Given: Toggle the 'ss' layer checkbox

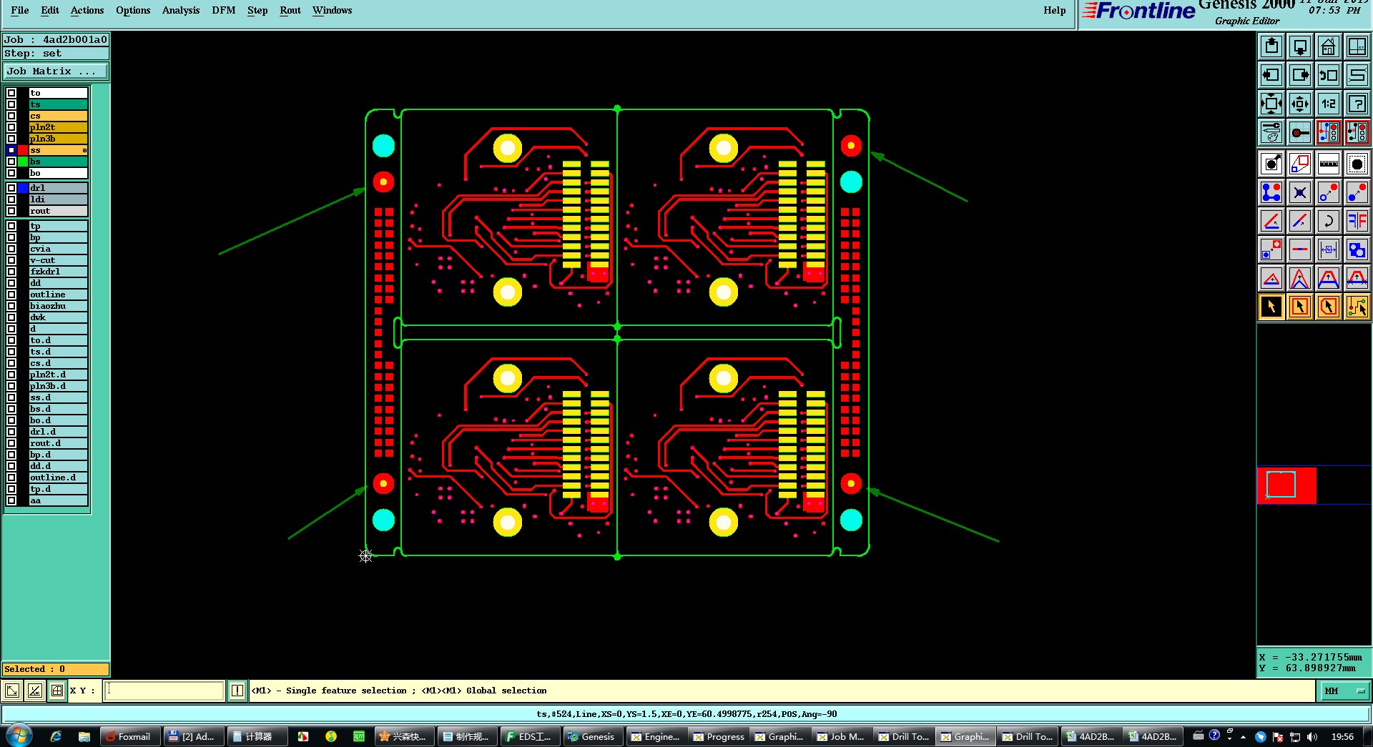Looking at the screenshot, I should point(11,150).
